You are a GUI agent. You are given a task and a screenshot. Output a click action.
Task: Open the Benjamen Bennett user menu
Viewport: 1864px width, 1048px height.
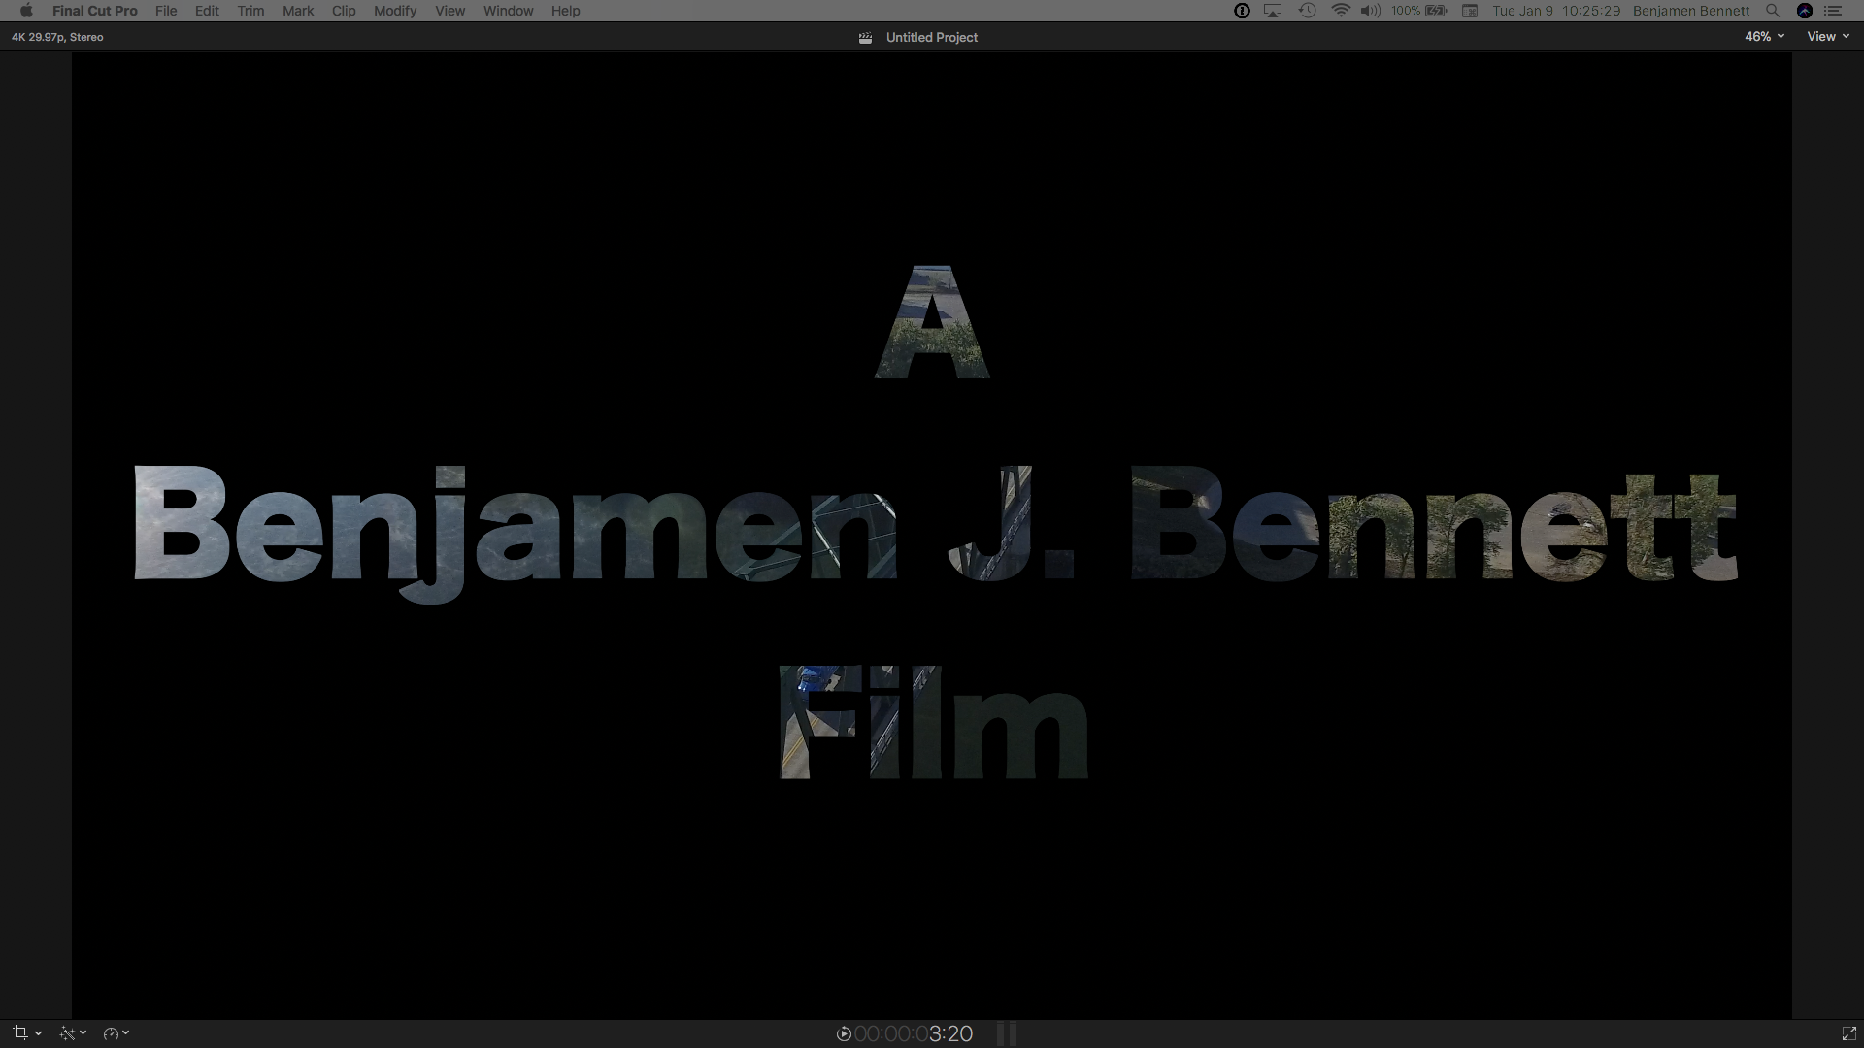click(1691, 11)
